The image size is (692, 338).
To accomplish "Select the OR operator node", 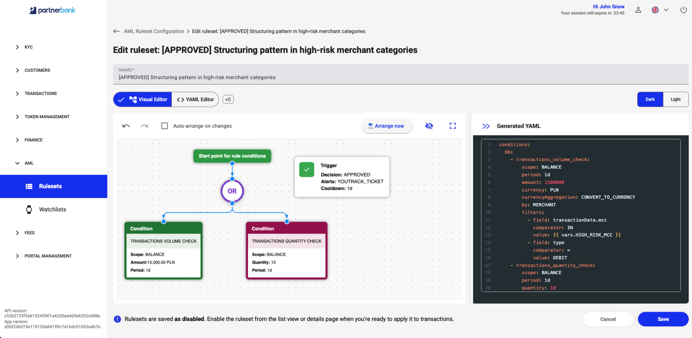I will 232,191.
